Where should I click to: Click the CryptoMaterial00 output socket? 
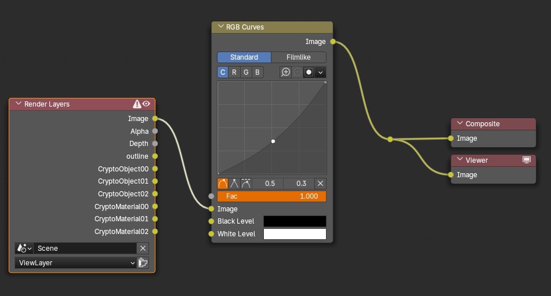tap(155, 206)
